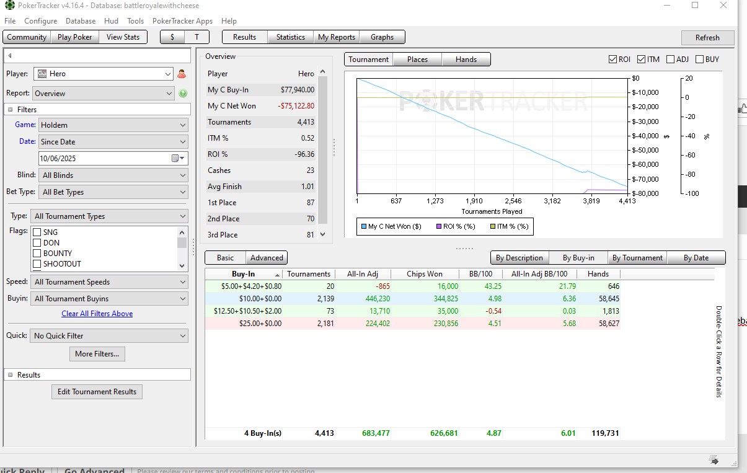Image resolution: width=747 pixels, height=473 pixels.
Task: Enable the ADJ chart checkbox
Action: pos(670,60)
